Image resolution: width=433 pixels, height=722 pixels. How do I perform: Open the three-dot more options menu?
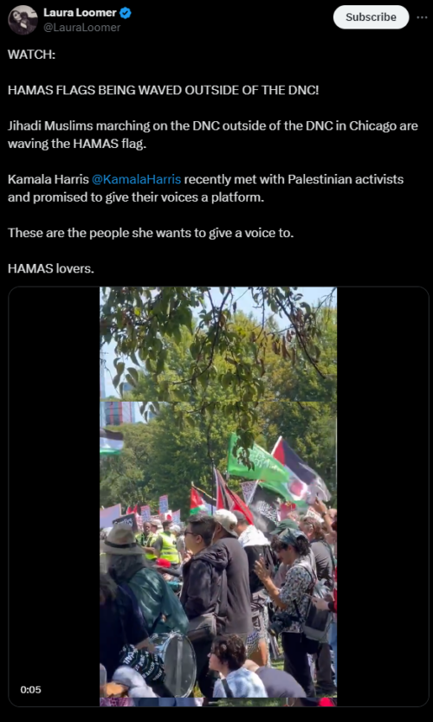pyautogui.click(x=422, y=17)
